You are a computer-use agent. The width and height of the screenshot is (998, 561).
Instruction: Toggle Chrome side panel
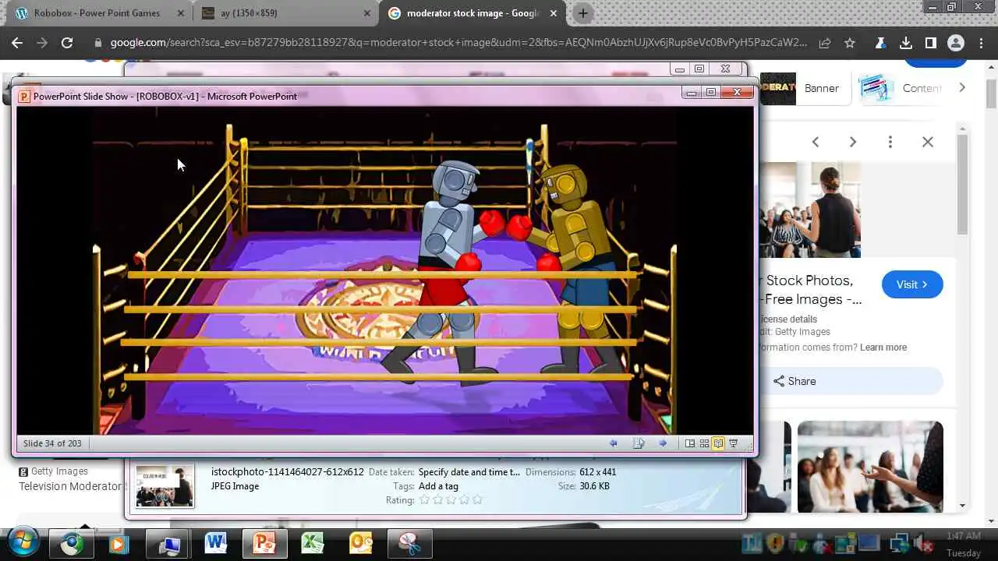pos(931,43)
